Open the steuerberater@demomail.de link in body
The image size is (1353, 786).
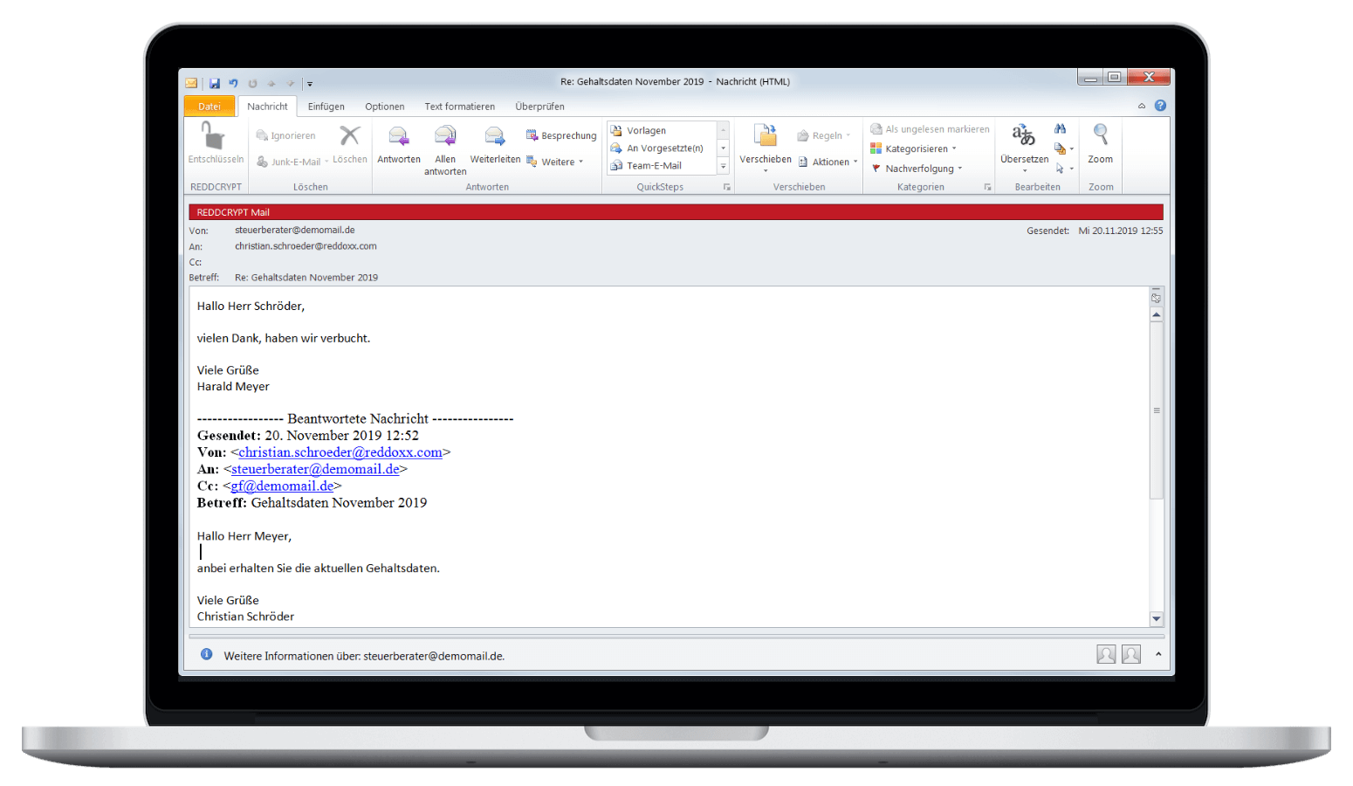point(315,469)
